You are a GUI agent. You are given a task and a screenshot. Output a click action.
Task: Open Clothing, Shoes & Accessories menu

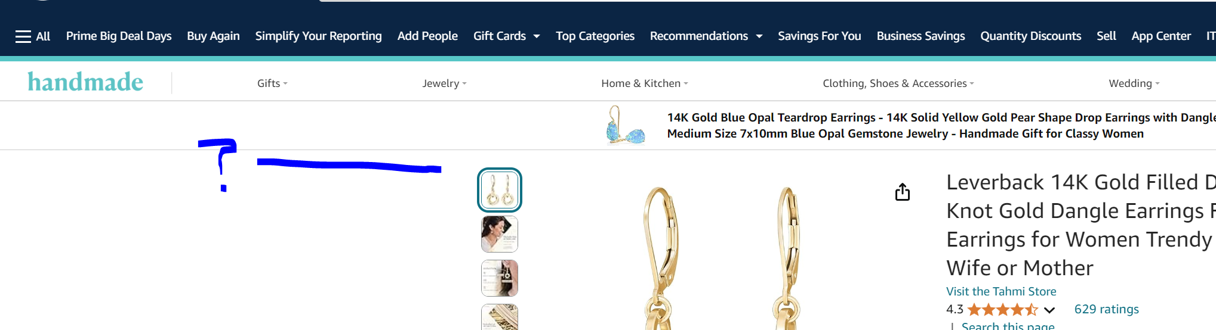[x=898, y=83]
